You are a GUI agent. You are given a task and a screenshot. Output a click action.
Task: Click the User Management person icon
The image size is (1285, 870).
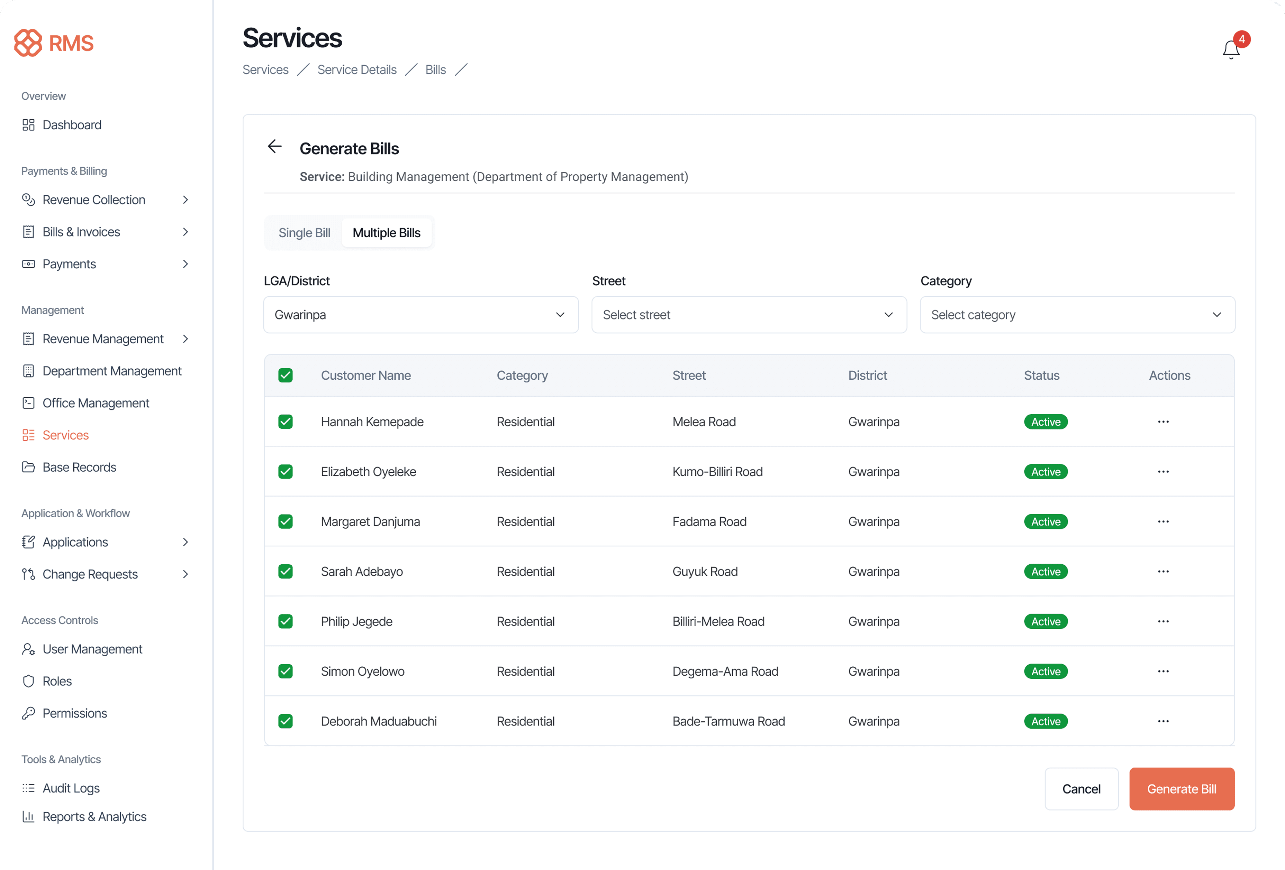[28, 650]
